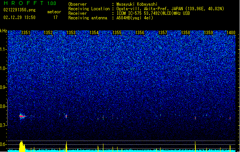
Task: Select the word 'meteor' above the count
Action: pyautogui.click(x=54, y=12)
